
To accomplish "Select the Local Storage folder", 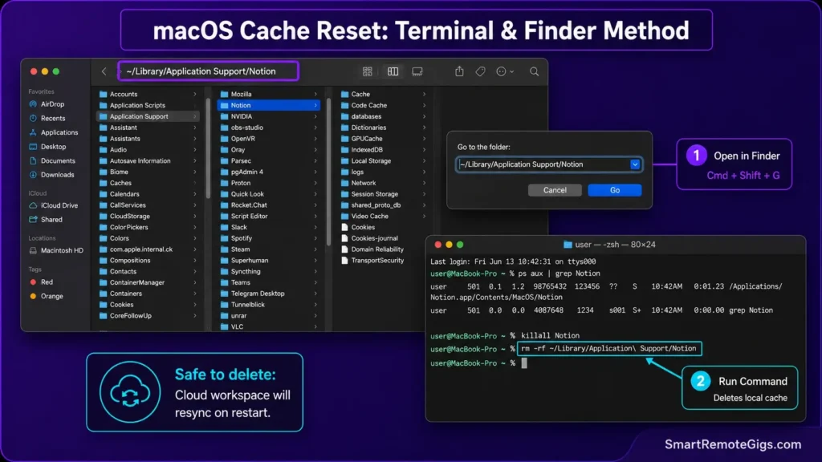I will coord(383,160).
